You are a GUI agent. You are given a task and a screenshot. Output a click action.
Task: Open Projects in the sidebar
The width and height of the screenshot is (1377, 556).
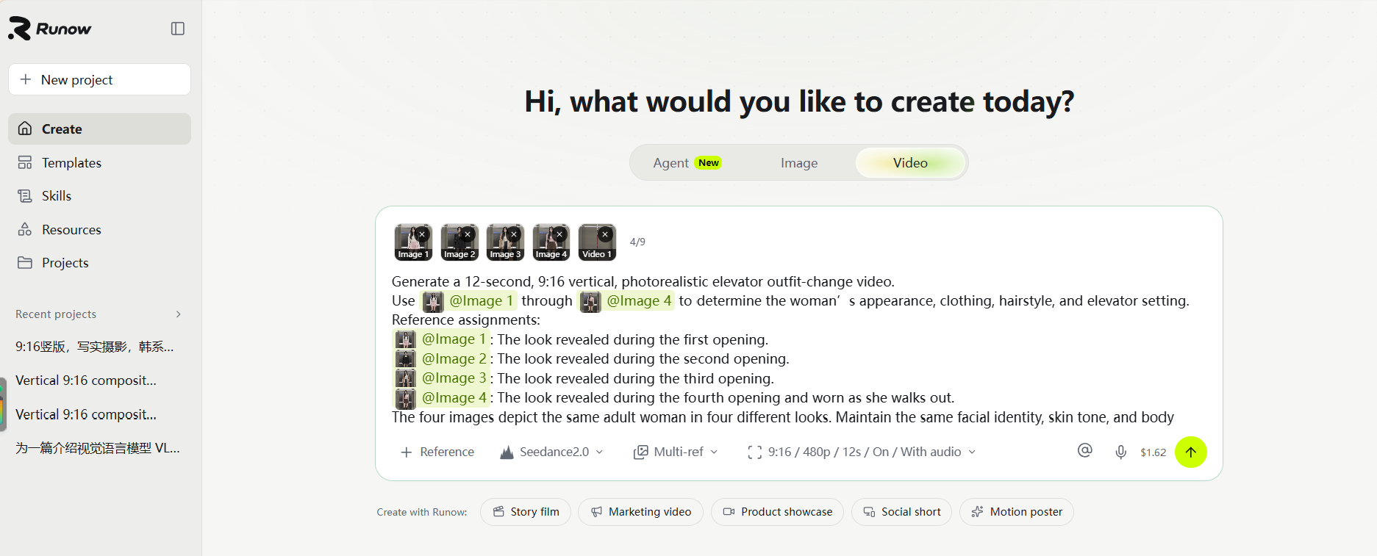99,263
